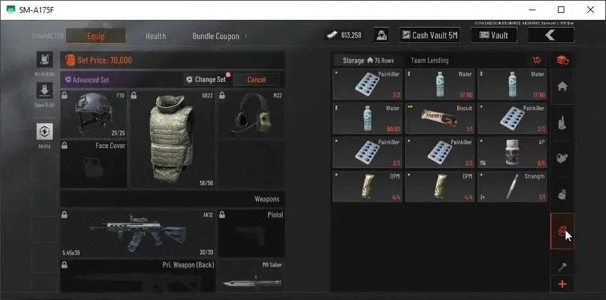The height and width of the screenshot is (300, 606).
Task: Select the M9 Saber knife slot
Action: click(x=251, y=276)
